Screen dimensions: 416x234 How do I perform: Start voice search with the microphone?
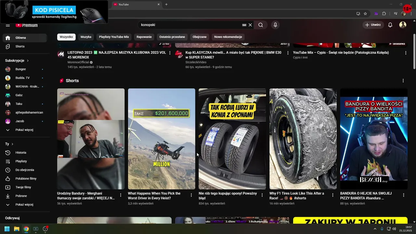pyautogui.click(x=275, y=25)
